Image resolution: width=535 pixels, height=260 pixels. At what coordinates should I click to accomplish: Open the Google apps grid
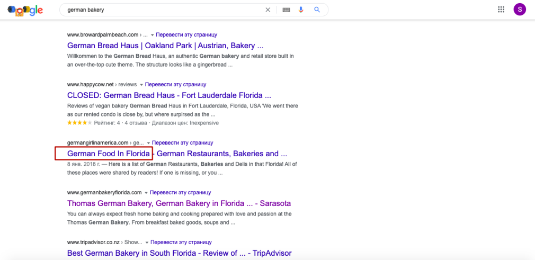point(501,10)
